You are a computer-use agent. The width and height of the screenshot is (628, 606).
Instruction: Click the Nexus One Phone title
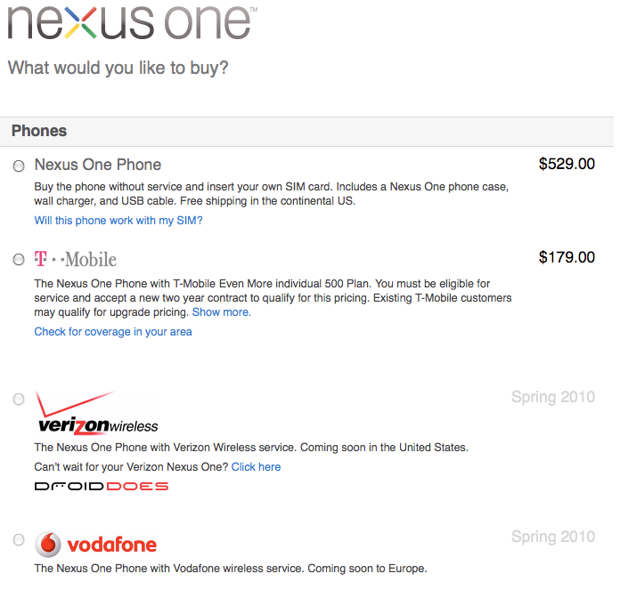click(98, 165)
